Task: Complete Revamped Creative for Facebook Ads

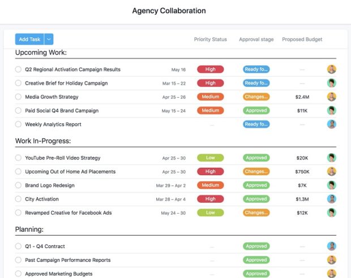Action: pyautogui.click(x=18, y=213)
